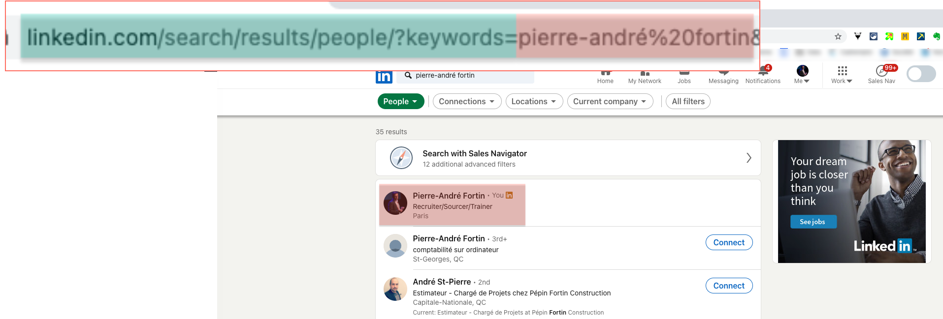Click "comptabilité sur ordinateur" headline text

(x=455, y=250)
